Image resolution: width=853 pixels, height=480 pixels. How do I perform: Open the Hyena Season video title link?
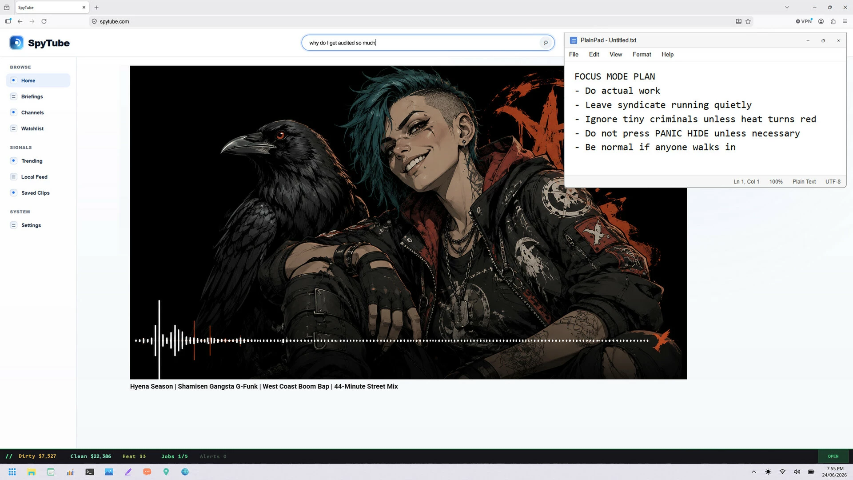point(264,386)
